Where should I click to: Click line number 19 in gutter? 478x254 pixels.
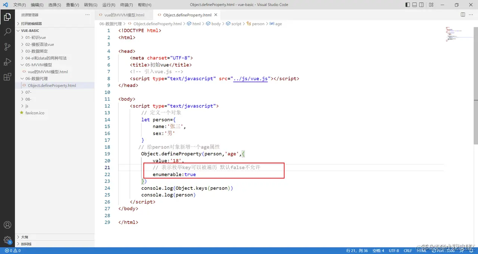point(107,154)
